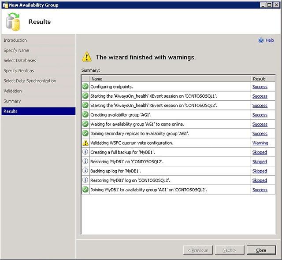Click the blue Help question-mark icon
The height and width of the screenshot is (260, 282).
coord(261,40)
